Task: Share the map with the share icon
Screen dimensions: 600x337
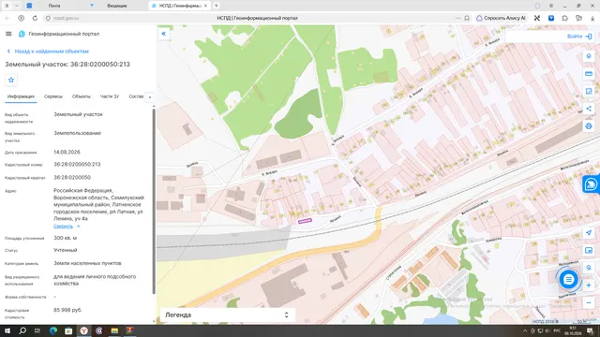Action: click(x=589, y=109)
